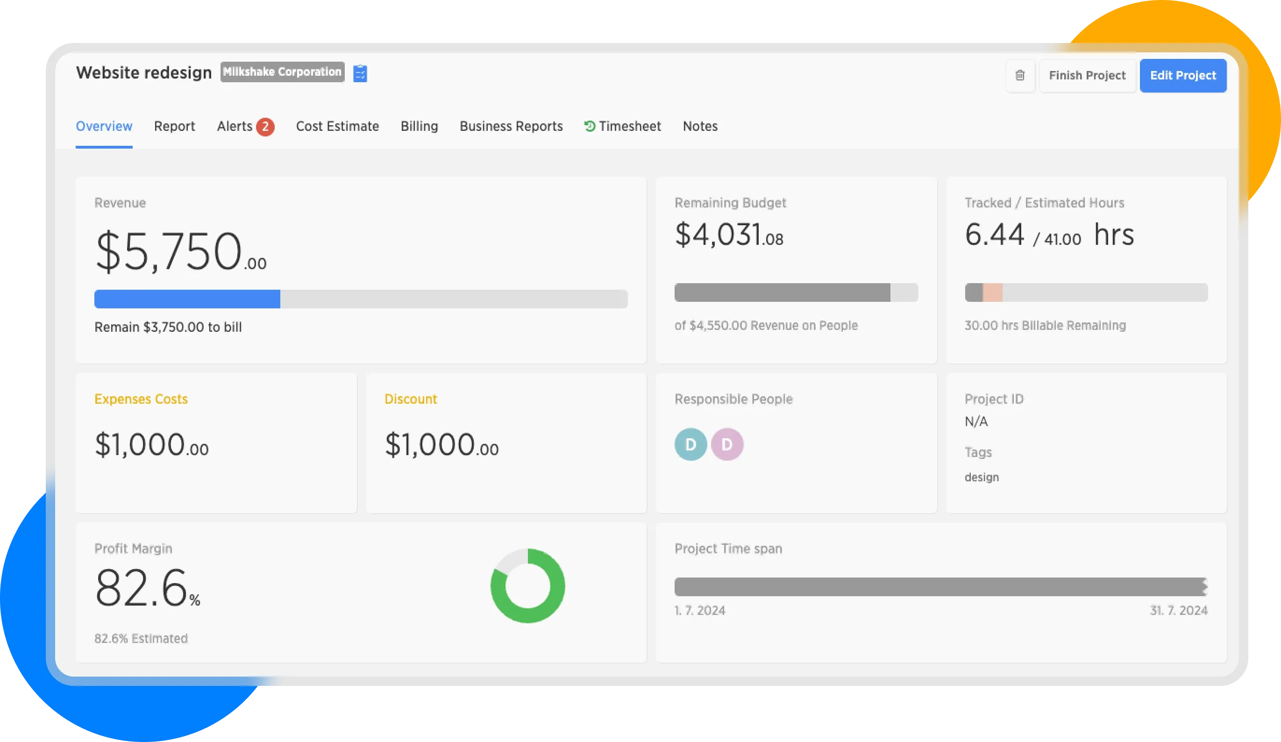Go to the Business Reports tab

pyautogui.click(x=511, y=126)
